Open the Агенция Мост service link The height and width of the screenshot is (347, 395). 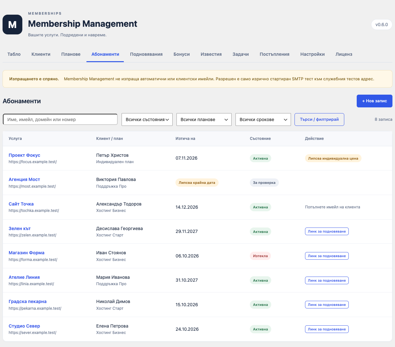(x=24, y=179)
